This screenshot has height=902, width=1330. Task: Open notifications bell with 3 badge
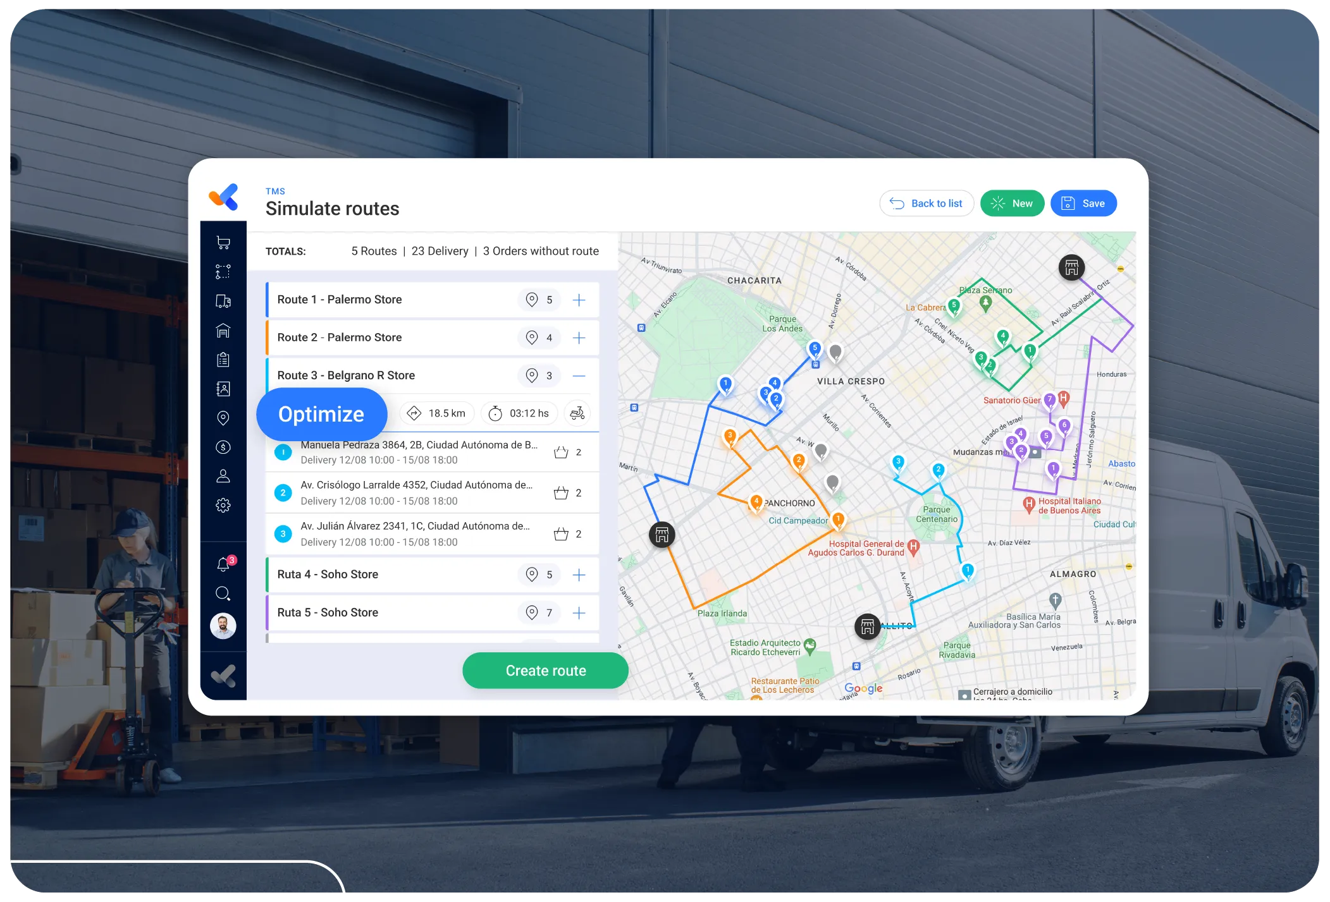224,564
